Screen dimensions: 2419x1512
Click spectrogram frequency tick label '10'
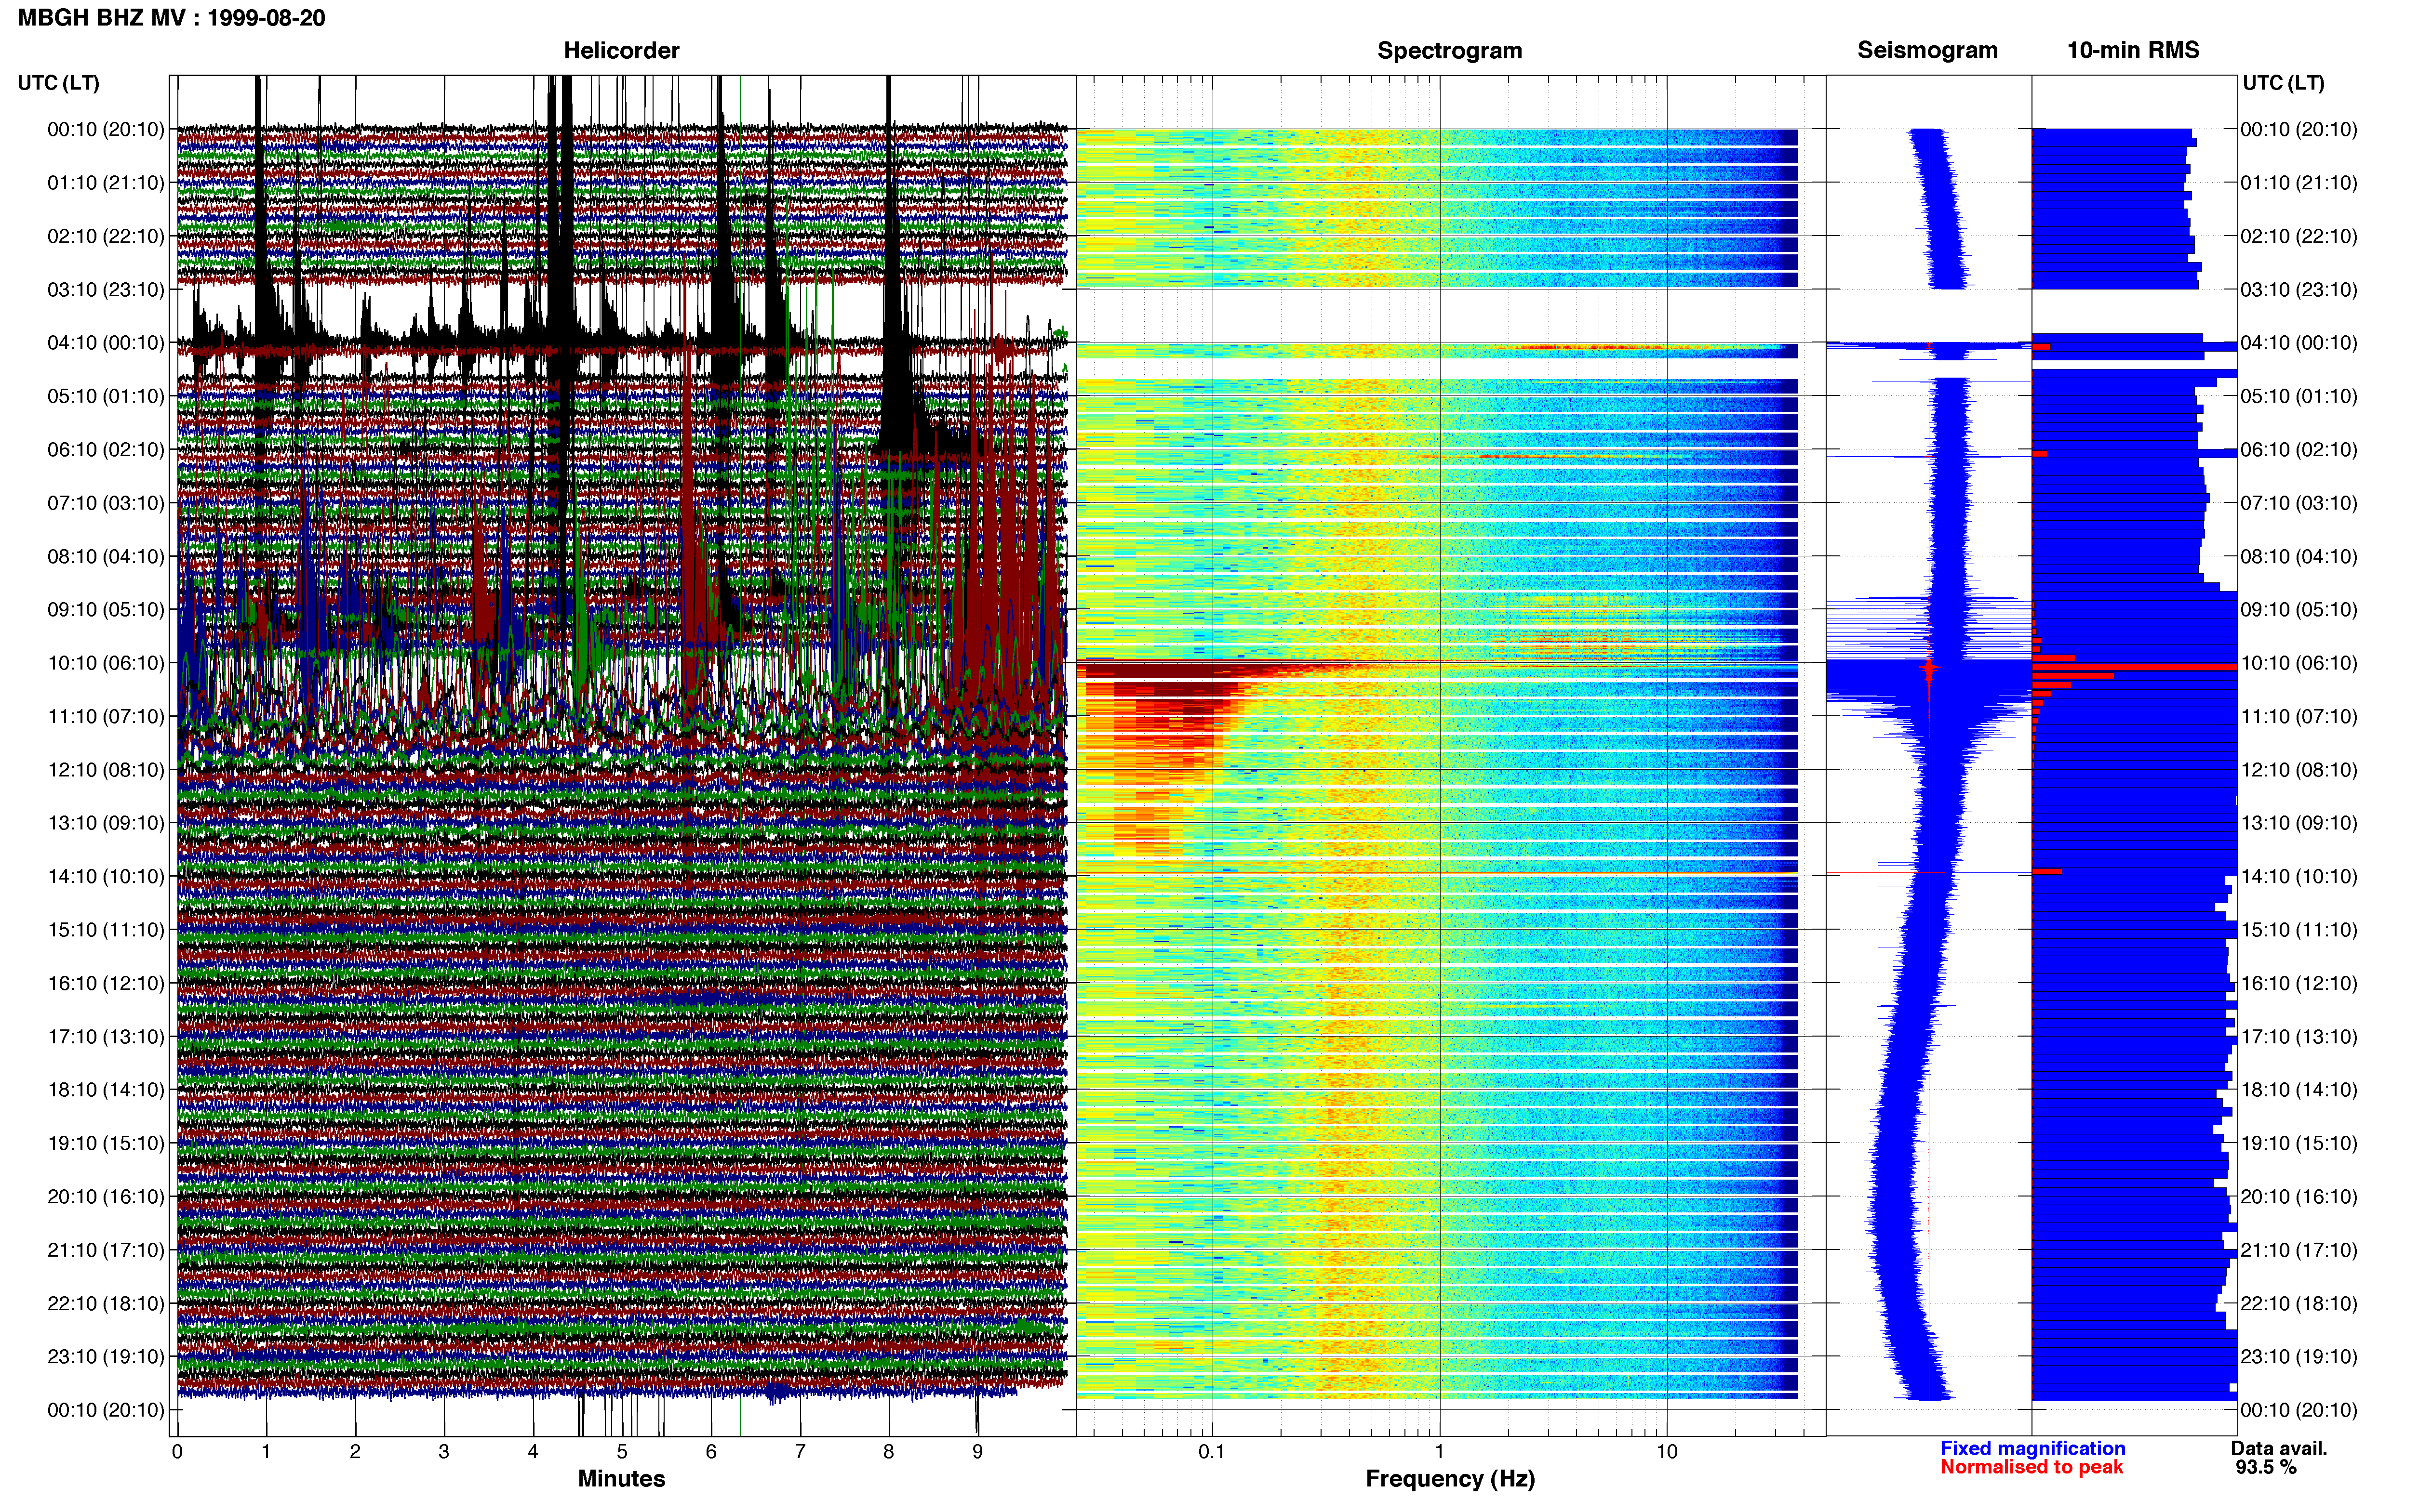click(x=1667, y=1452)
